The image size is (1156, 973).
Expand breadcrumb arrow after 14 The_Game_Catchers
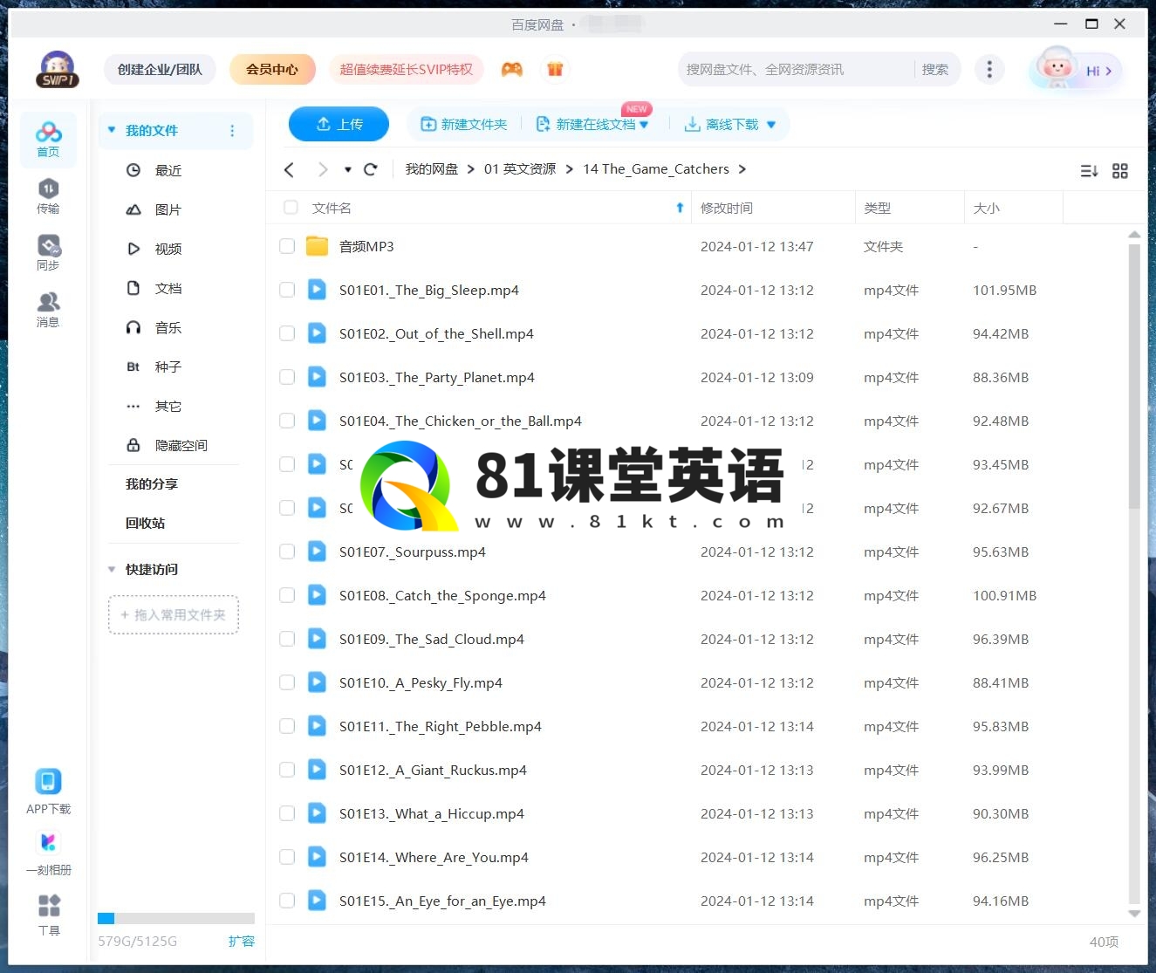tap(742, 169)
